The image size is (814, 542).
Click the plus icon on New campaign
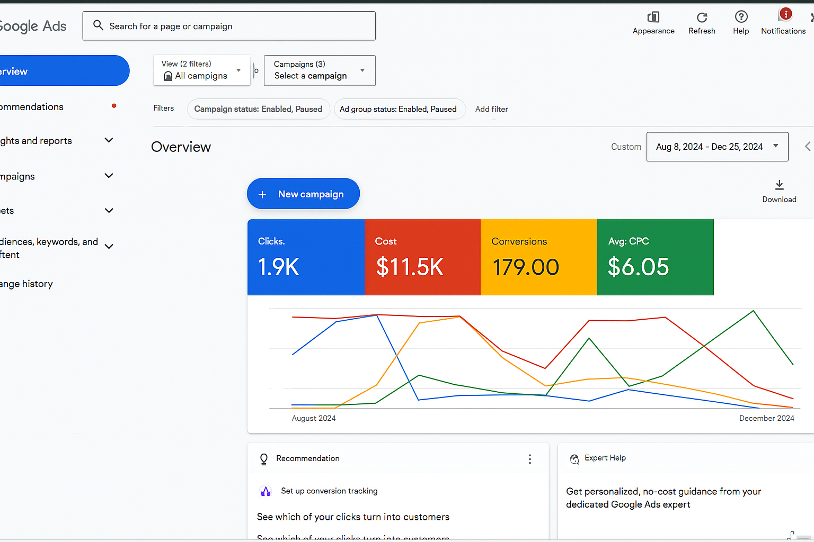click(262, 195)
